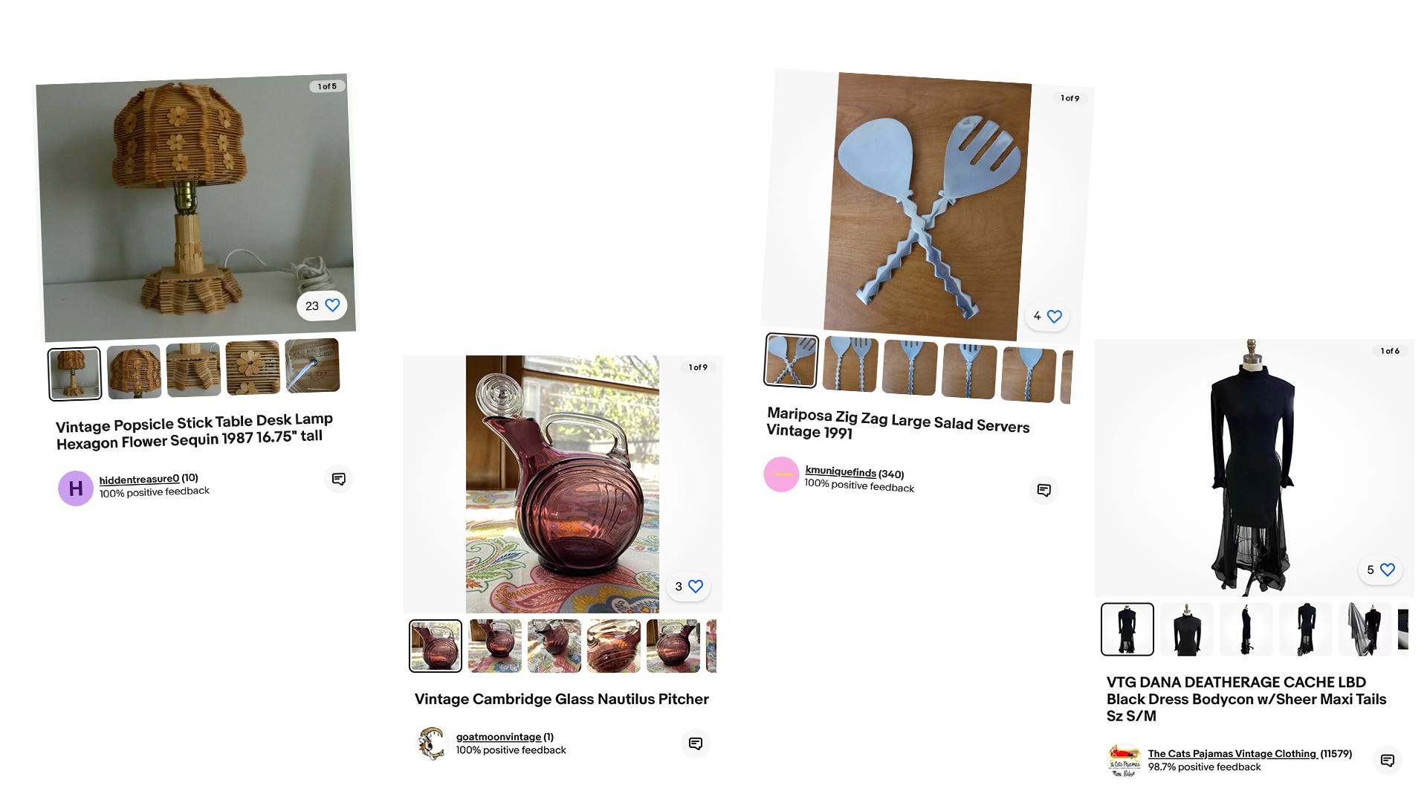Open The Cats Pajamas Vintage Clothing link
Viewport: 1427px width, 803px height.
click(x=1232, y=754)
